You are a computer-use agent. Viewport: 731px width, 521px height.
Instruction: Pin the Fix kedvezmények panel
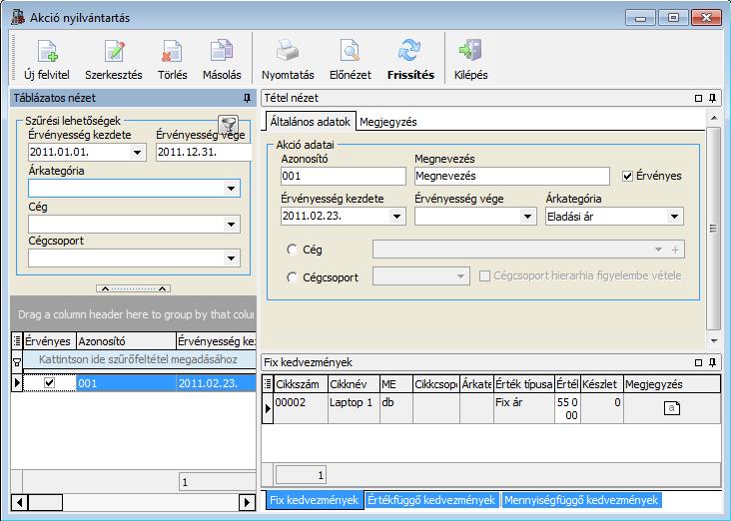pyautogui.click(x=712, y=362)
